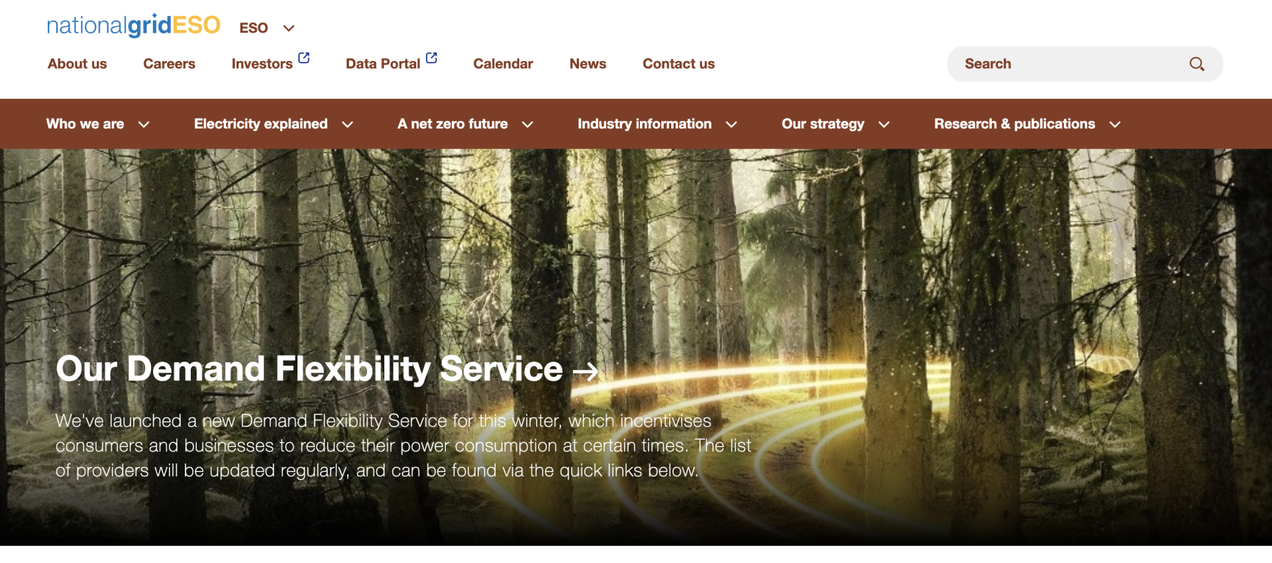Screen dimensions: 1272x563
Task: Open the Electricity explained dropdown
Action: (274, 124)
